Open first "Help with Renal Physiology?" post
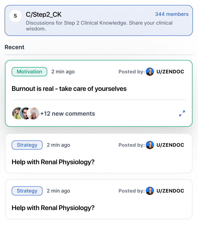 click(x=53, y=162)
